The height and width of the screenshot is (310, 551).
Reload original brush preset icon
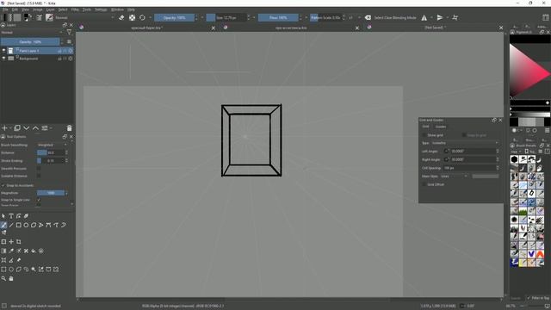(x=142, y=17)
